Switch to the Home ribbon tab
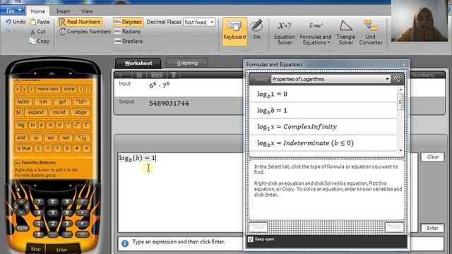Viewport: 452px width, 254px height. (x=37, y=11)
